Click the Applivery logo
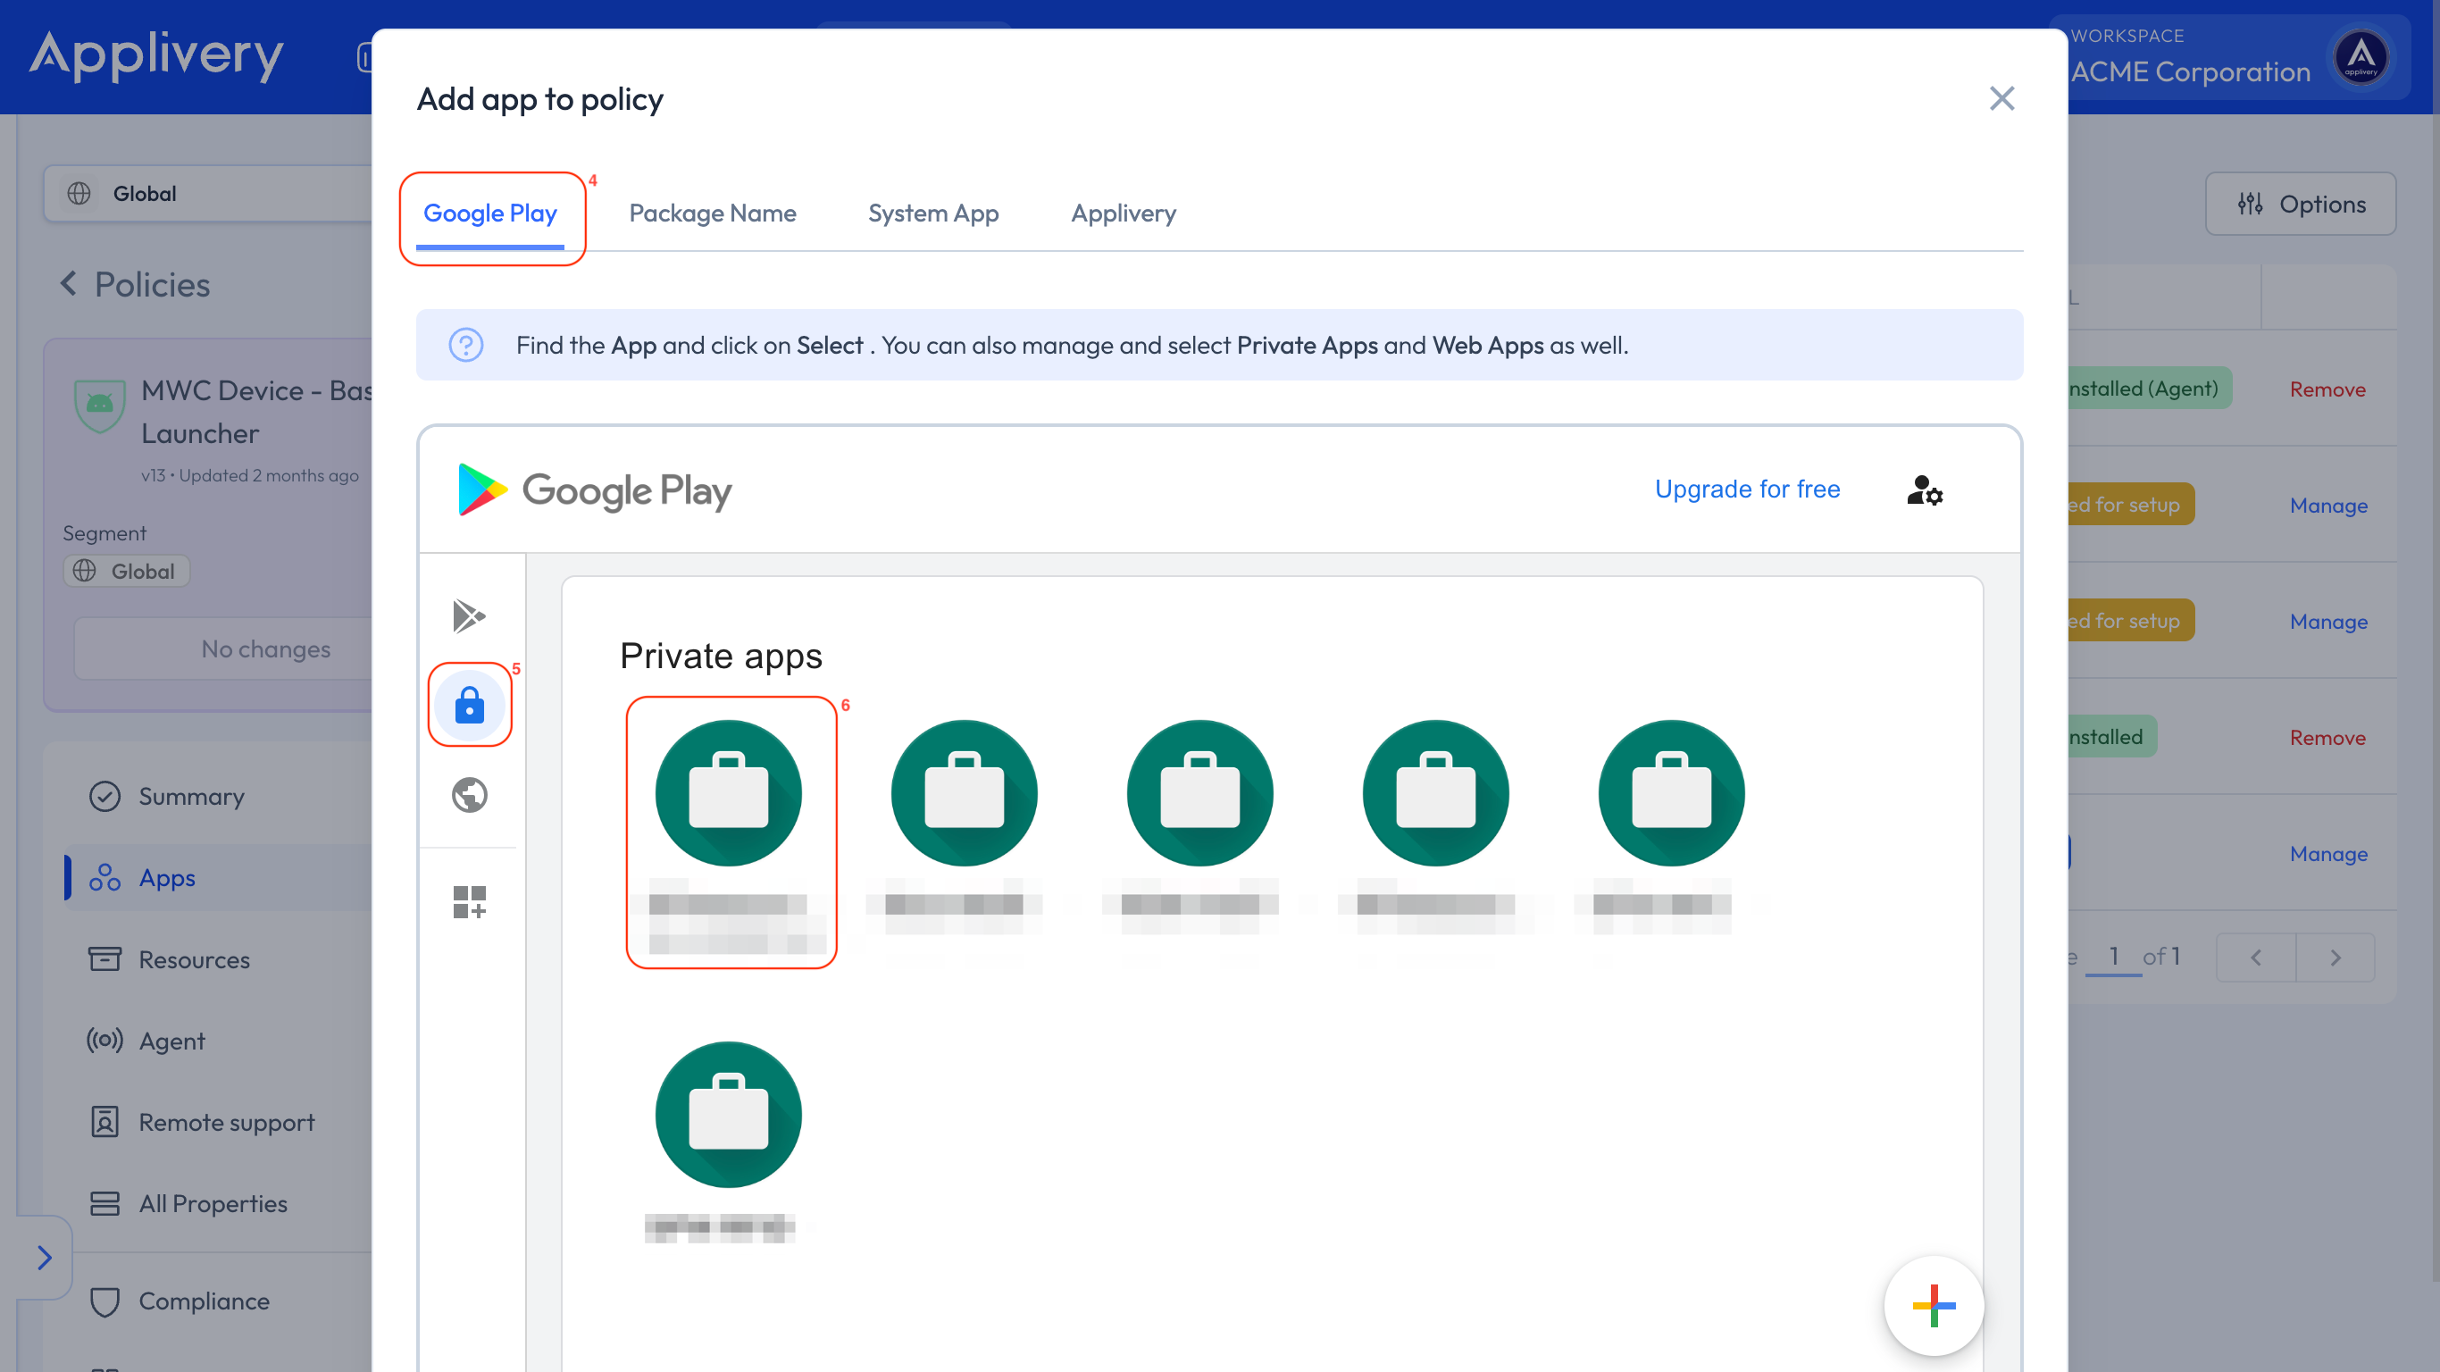2440x1372 pixels. 156,55
